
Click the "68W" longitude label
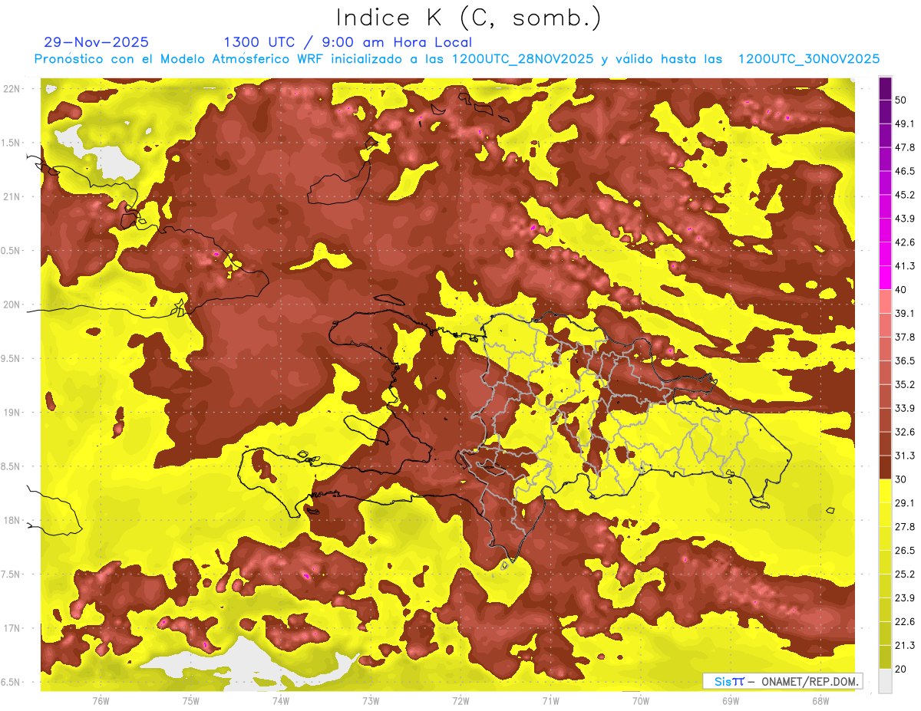(820, 700)
